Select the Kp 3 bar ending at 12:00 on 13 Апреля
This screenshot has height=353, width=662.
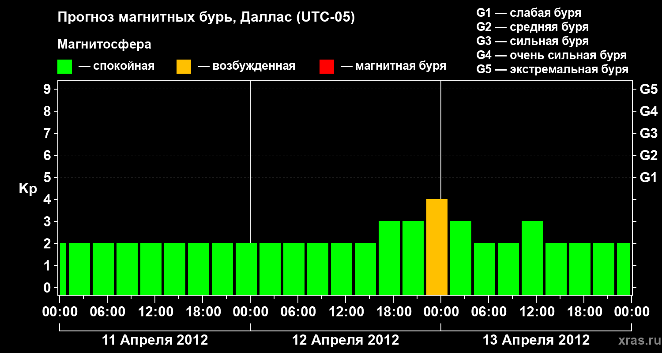[532, 258]
